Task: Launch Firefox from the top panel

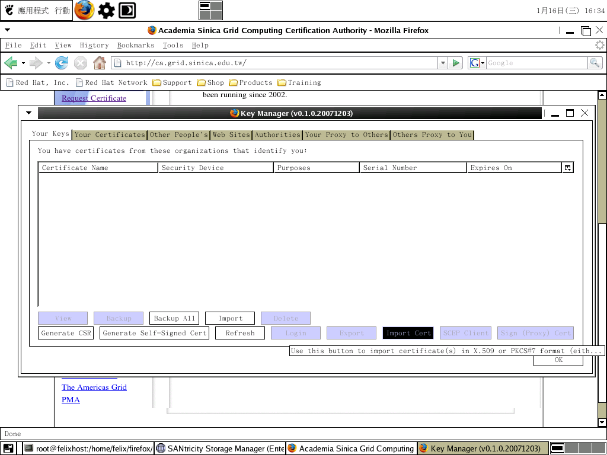Action: [x=84, y=11]
